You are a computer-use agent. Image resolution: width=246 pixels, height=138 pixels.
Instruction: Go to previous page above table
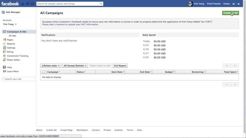click(x=226, y=66)
